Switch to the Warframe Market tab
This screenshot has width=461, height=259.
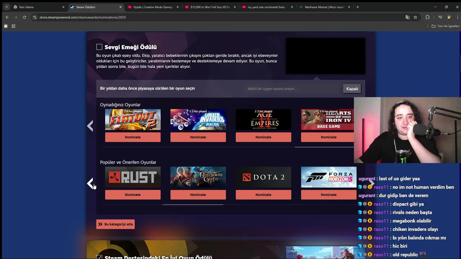click(x=324, y=7)
